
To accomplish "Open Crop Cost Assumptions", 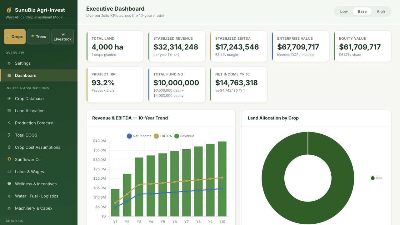I will point(39,147).
